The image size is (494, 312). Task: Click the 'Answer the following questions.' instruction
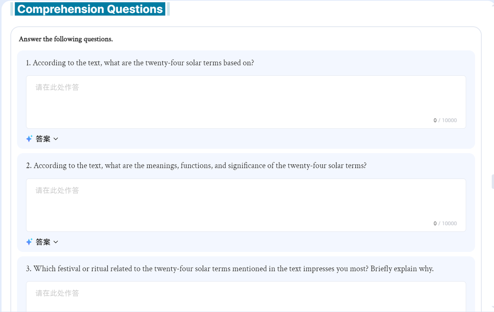pyautogui.click(x=66, y=39)
